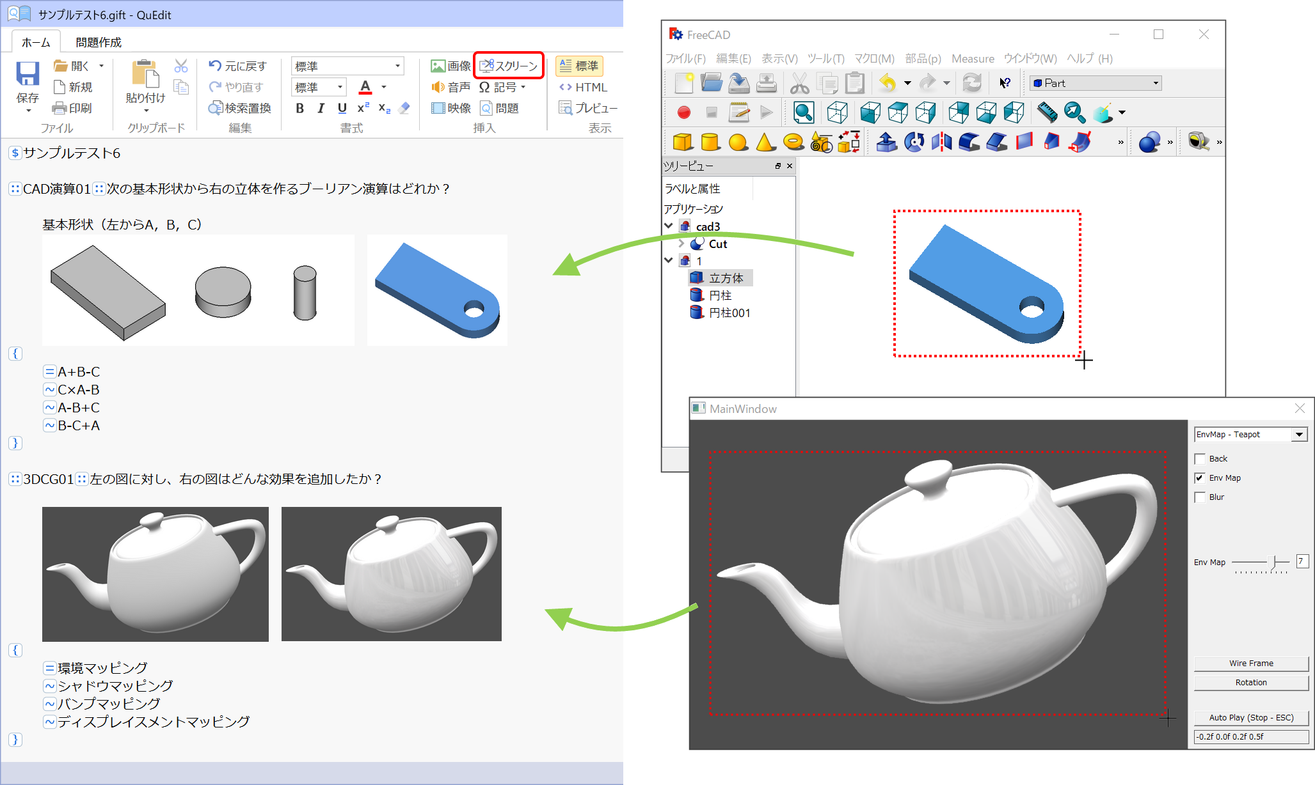The image size is (1315, 785).
Task: Click the スクリーン screen capture icon
Action: [487, 66]
